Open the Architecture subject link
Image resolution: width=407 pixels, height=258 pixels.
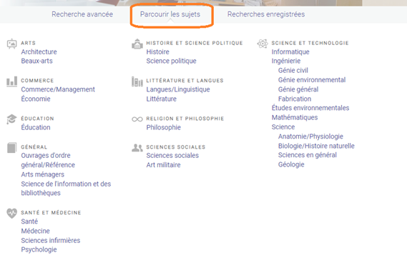[x=39, y=52]
